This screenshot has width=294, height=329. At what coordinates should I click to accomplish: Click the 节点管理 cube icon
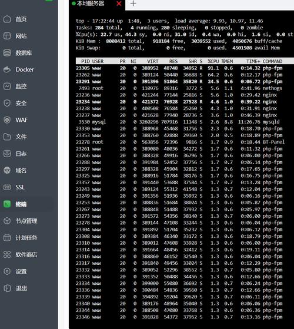point(7,221)
